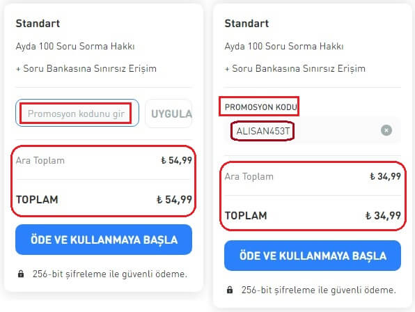Click left card Ara Toplam label
The height and width of the screenshot is (312, 415).
click(40, 160)
